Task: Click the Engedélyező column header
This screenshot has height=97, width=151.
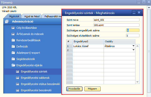Action: coord(88,41)
